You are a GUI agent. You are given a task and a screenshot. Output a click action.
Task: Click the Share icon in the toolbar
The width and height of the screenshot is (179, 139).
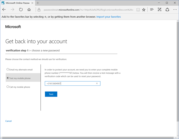167,9
